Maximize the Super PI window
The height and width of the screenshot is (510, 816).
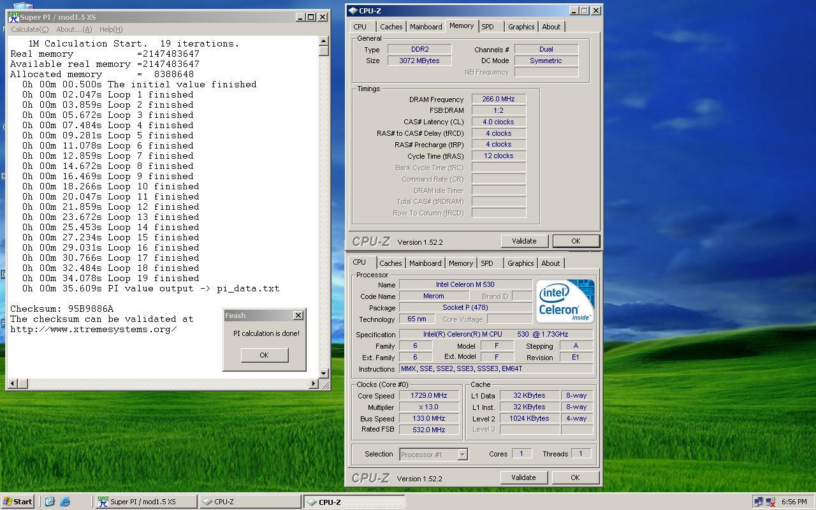pyautogui.click(x=311, y=17)
